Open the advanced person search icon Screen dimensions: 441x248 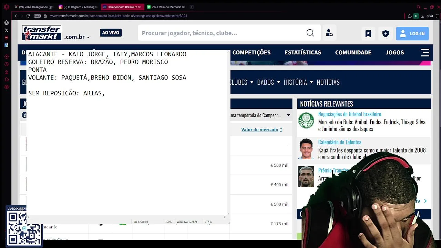(x=329, y=33)
